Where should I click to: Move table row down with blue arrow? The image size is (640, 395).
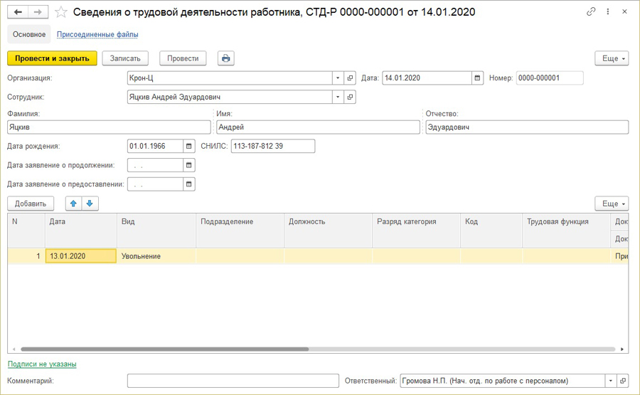pyautogui.click(x=90, y=204)
